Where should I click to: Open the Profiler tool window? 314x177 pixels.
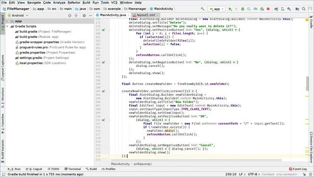(108, 169)
